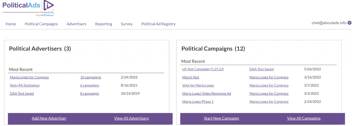Open the 10 campaigns link
This screenshot has width=352, height=126.
coord(91,77)
